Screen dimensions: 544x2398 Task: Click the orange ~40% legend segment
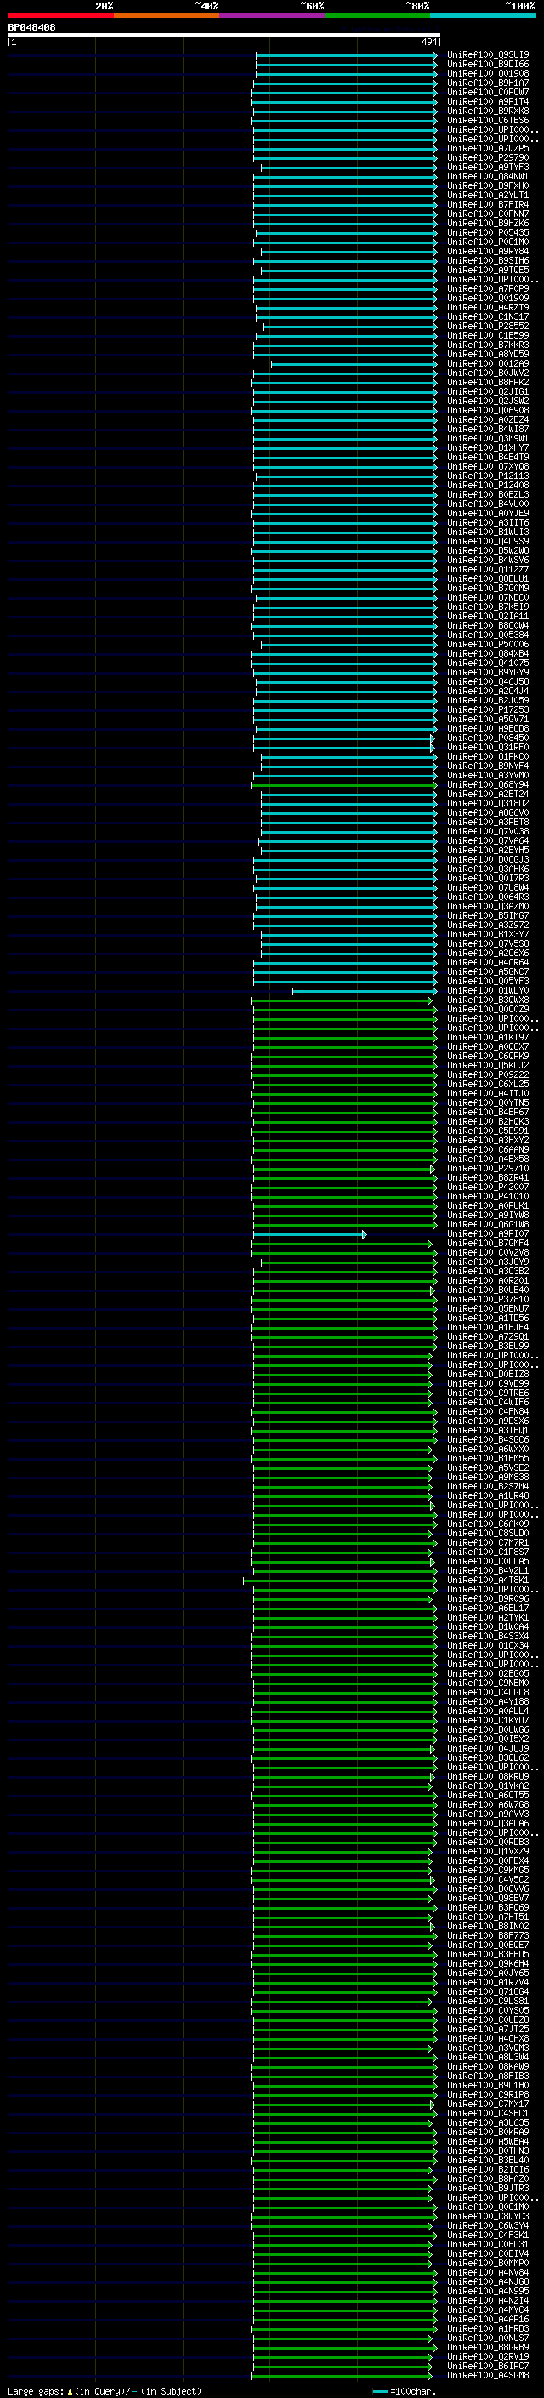[x=167, y=15]
